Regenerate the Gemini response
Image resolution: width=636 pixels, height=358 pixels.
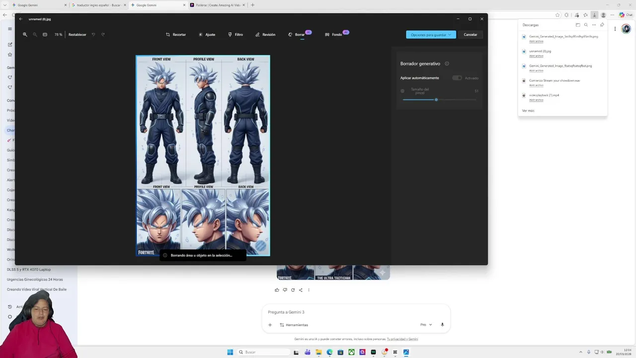(x=293, y=290)
